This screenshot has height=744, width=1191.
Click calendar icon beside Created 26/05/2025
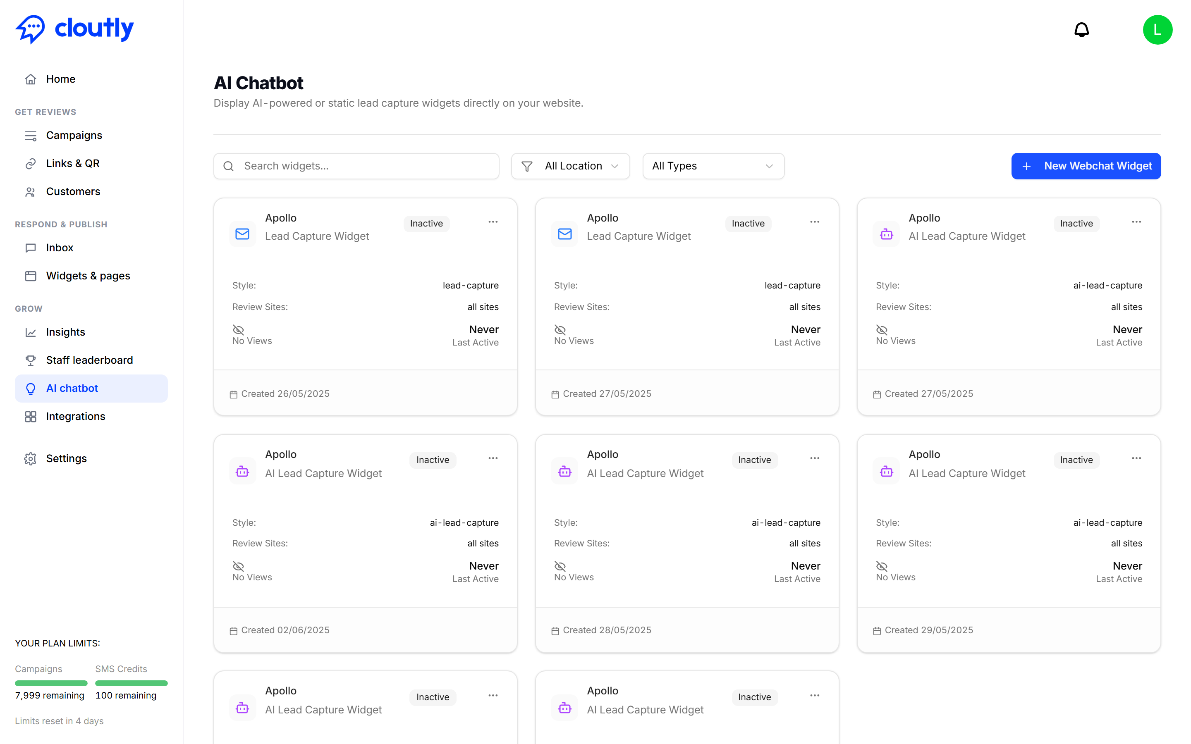tap(233, 394)
